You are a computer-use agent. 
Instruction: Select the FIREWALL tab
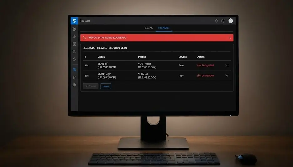coord(164,28)
